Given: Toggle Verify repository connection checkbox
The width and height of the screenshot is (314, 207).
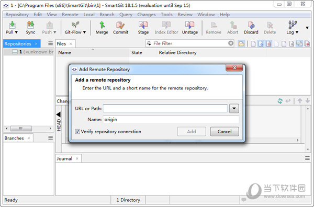Looking at the screenshot, I should click(x=77, y=131).
